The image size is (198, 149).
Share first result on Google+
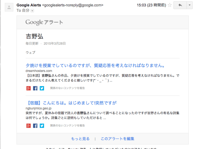pyautogui.click(x=28, y=88)
